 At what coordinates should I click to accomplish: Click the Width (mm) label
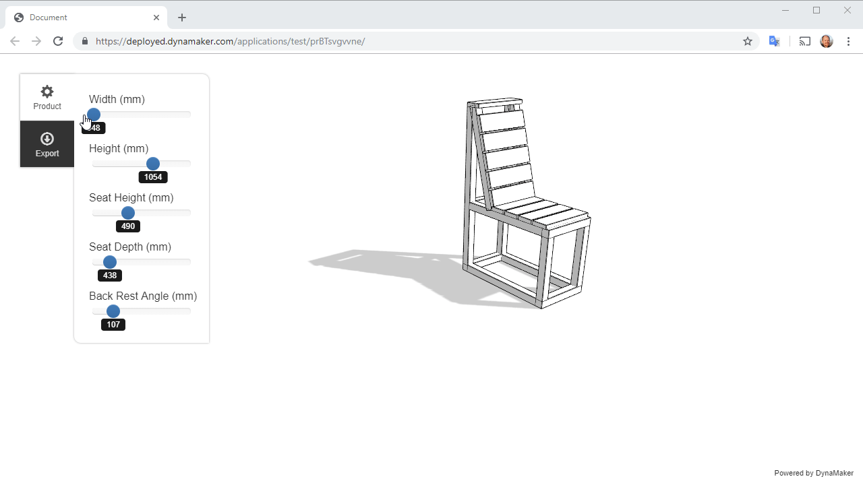click(x=117, y=99)
